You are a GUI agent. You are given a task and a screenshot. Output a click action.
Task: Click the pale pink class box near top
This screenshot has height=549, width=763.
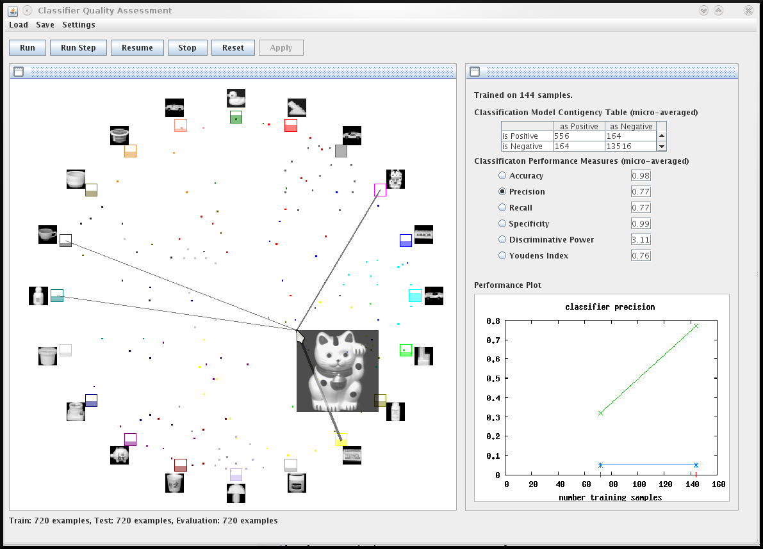[x=181, y=125]
